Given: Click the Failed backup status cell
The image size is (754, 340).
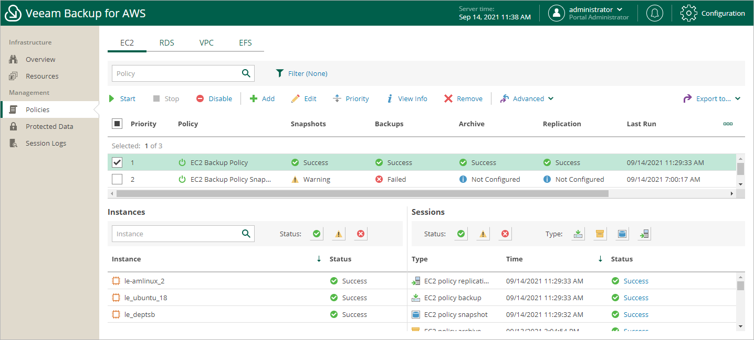Looking at the screenshot, I should point(391,179).
